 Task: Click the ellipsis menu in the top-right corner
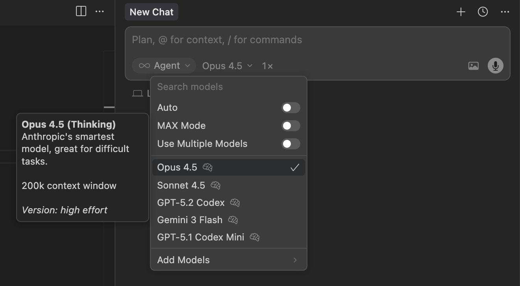(x=505, y=11)
